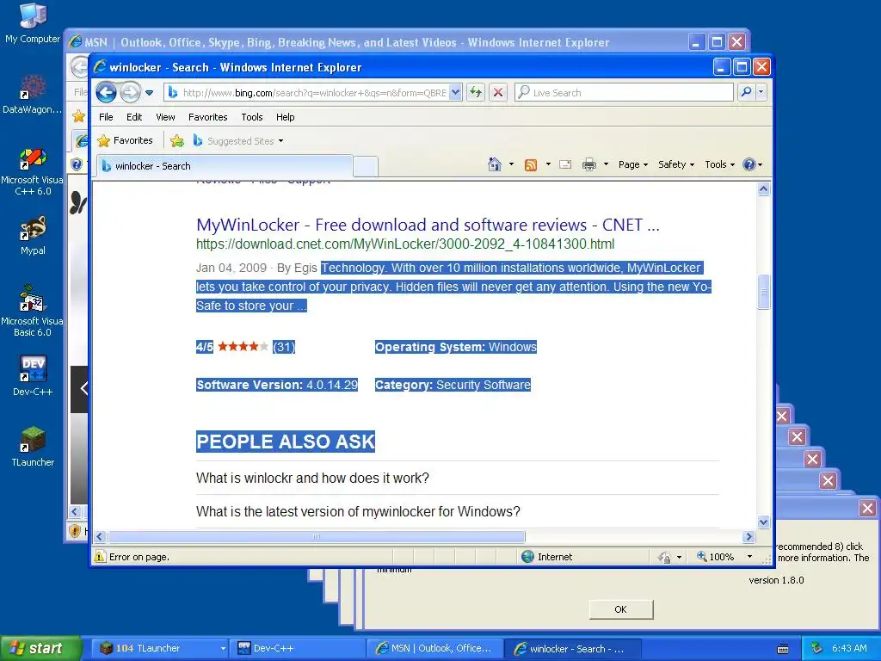The height and width of the screenshot is (661, 881).
Task: Select the winlocker - Search tab
Action: tap(225, 166)
